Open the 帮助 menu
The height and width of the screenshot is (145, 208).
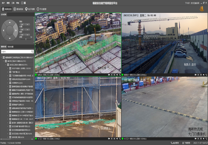point(17,3)
